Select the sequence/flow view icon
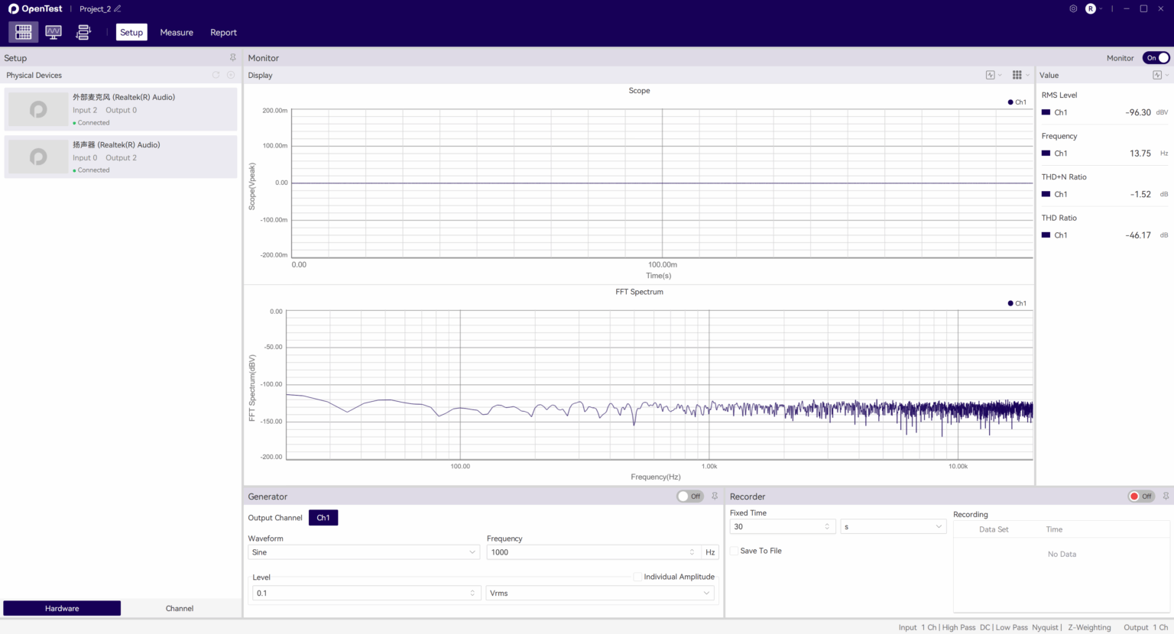The height and width of the screenshot is (634, 1174). (83, 32)
